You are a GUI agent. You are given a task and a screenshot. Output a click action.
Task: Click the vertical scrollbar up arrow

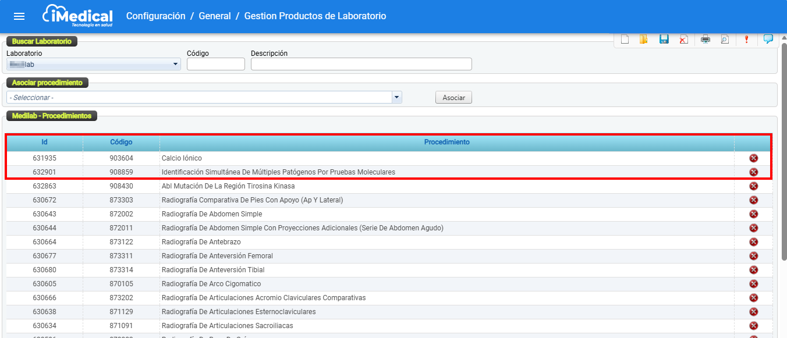pyautogui.click(x=783, y=39)
